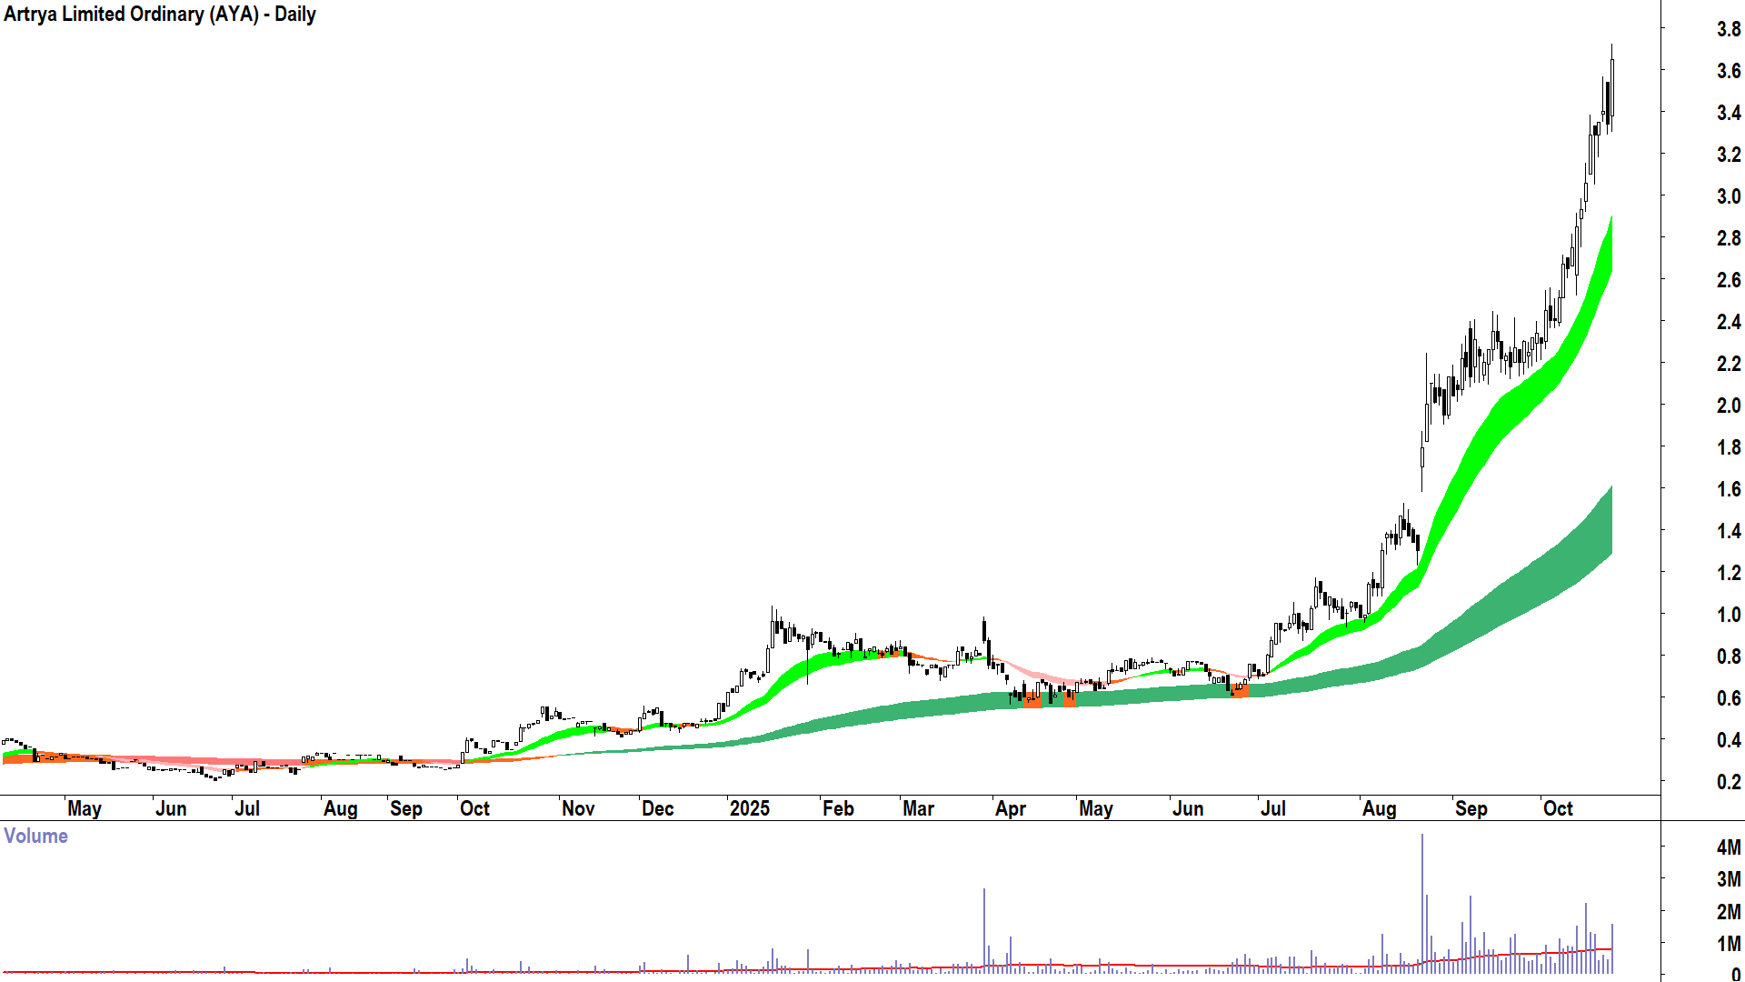Click the leftmost May label on time axis
This screenshot has width=1745, height=982.
[85, 808]
